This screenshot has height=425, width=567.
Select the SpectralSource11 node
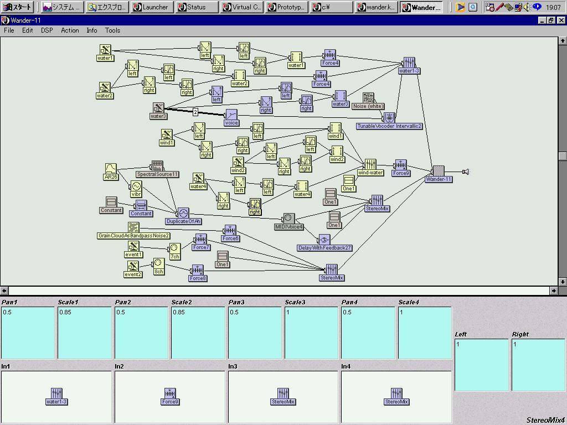click(157, 169)
